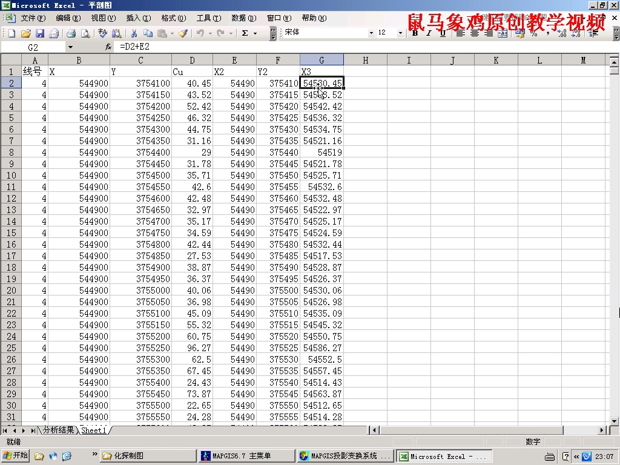The height and width of the screenshot is (465, 620).
Task: Click the 开始 Start button
Action: [16, 456]
